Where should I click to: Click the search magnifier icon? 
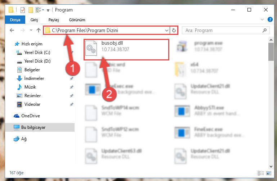coord(264,30)
